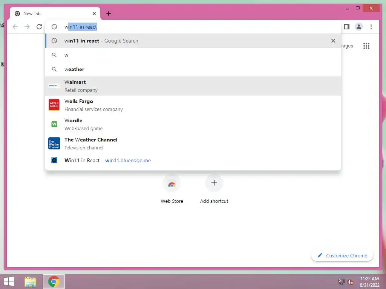Open the win11.blueedge.me link suggestion
This screenshot has width=386, height=289.
coord(193,160)
